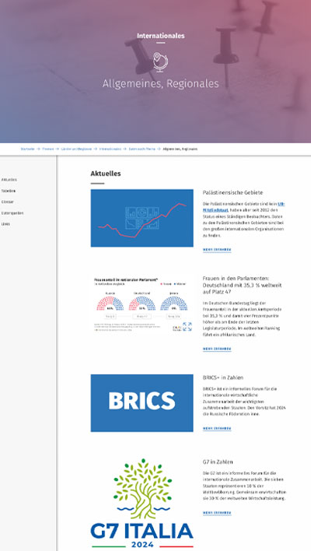The height and width of the screenshot is (551, 311).
Task: Open Tabellen in the left sidebar
Action: click(x=9, y=191)
